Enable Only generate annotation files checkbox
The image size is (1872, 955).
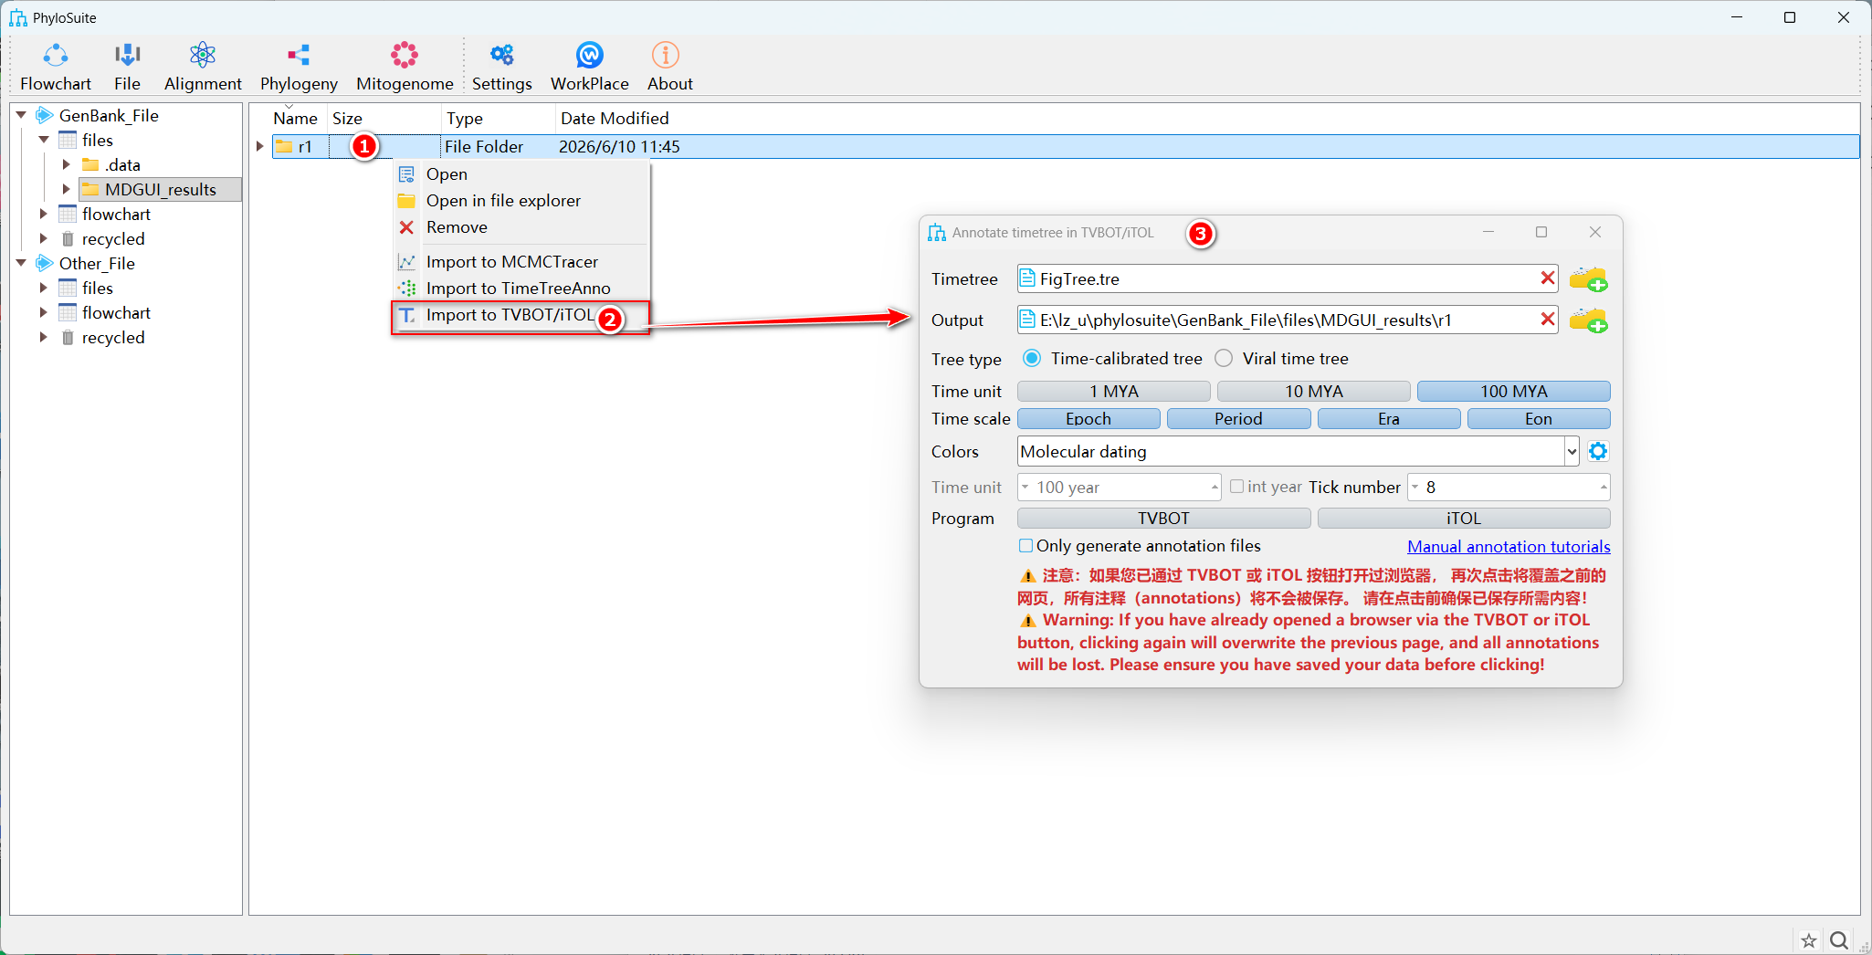click(1025, 546)
